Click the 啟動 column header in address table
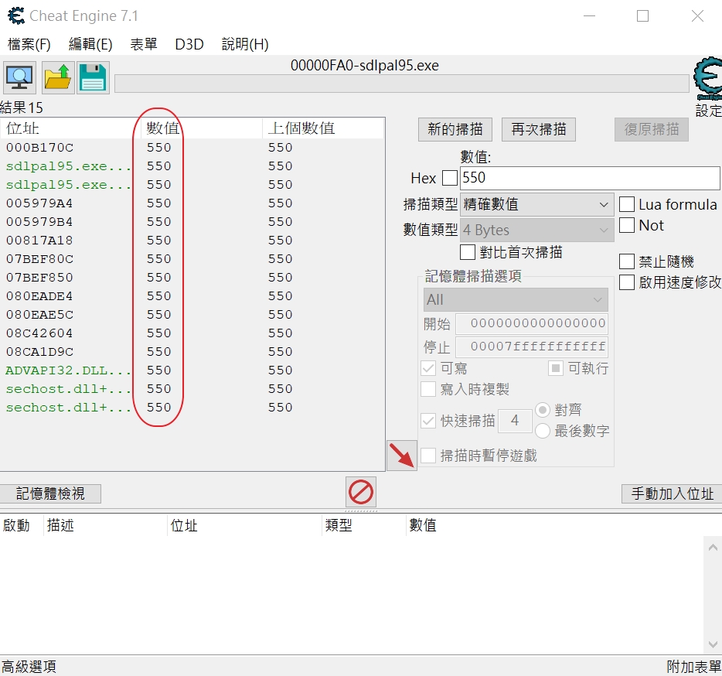 click(x=22, y=525)
